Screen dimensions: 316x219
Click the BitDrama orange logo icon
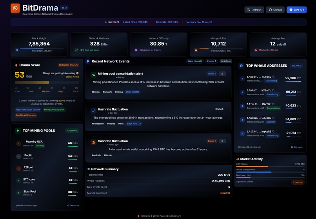[15, 8]
